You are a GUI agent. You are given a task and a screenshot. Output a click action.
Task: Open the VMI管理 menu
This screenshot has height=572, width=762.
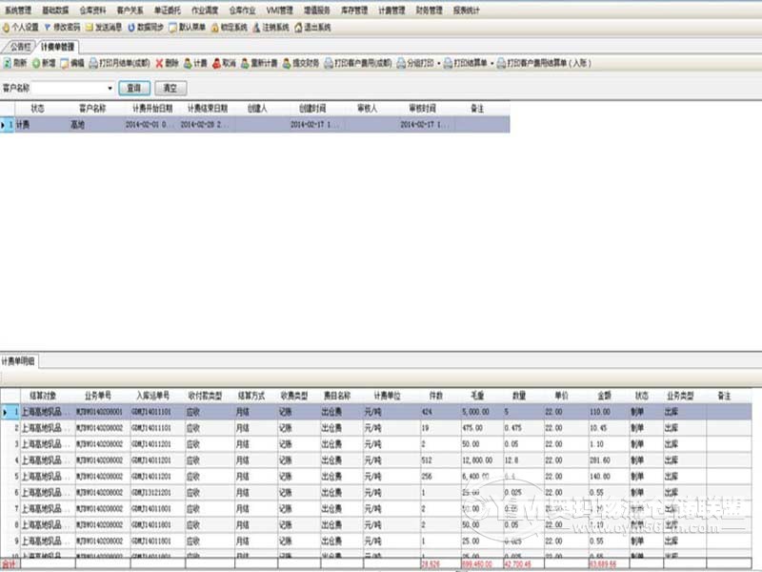[280, 10]
